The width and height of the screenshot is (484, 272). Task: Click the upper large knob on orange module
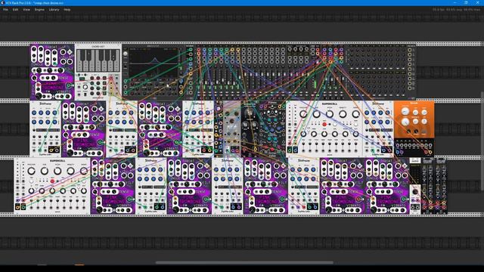click(405, 112)
